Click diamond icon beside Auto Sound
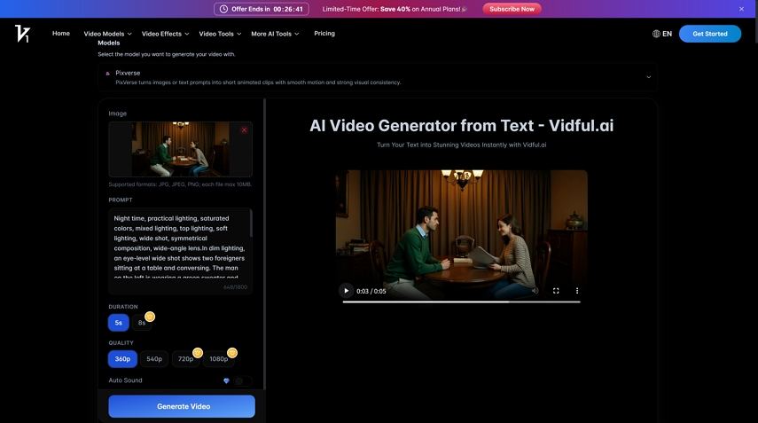 tap(226, 381)
